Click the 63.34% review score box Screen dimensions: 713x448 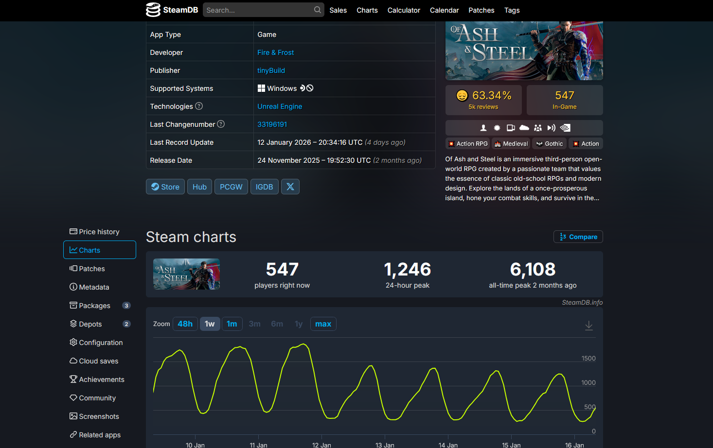point(483,100)
